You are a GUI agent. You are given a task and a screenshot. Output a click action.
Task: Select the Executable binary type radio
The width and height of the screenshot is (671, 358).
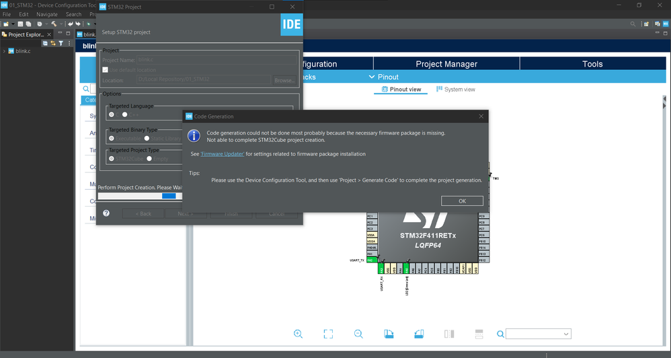pos(111,139)
